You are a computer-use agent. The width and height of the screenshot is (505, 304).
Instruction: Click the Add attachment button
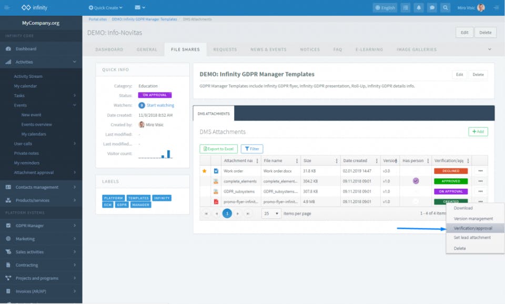pyautogui.click(x=478, y=131)
